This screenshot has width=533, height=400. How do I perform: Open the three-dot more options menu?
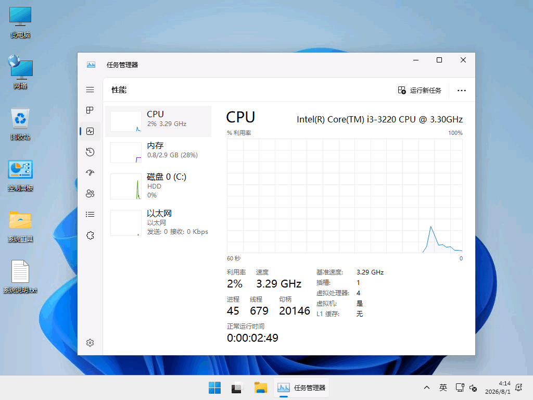(461, 91)
